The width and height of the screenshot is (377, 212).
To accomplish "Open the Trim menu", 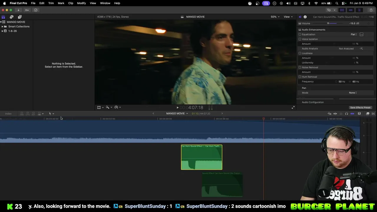I will 51,3.
